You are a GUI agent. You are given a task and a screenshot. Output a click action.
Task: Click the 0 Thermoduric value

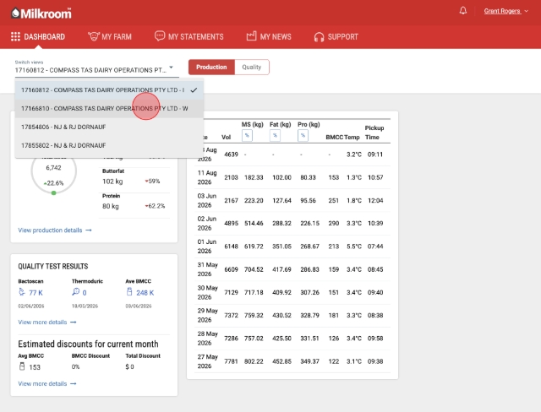(x=85, y=293)
